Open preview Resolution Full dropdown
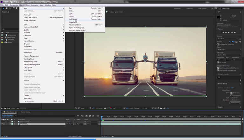Image resolution: width=244 pixels, height=140 pixels. [236, 60]
